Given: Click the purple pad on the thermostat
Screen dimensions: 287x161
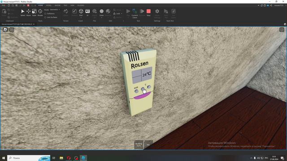Looking at the screenshot, I should [142, 95].
